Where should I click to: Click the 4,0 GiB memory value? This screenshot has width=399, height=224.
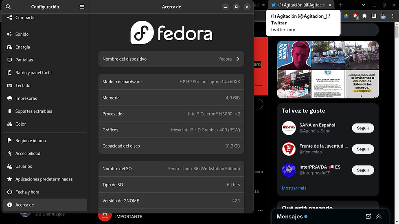[232, 98]
